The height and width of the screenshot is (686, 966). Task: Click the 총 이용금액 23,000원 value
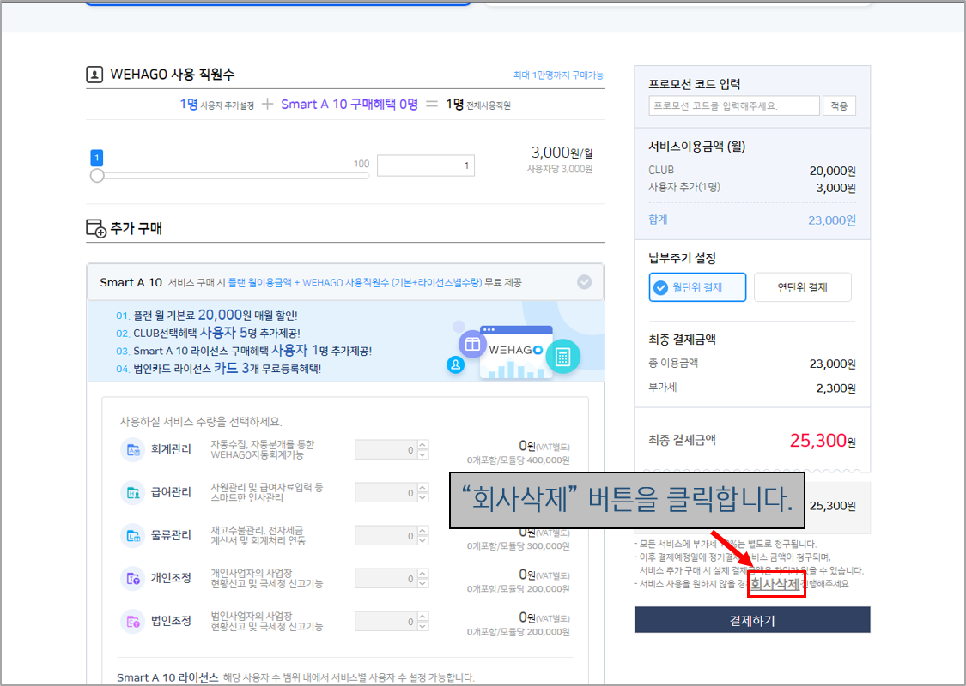pyautogui.click(x=832, y=364)
